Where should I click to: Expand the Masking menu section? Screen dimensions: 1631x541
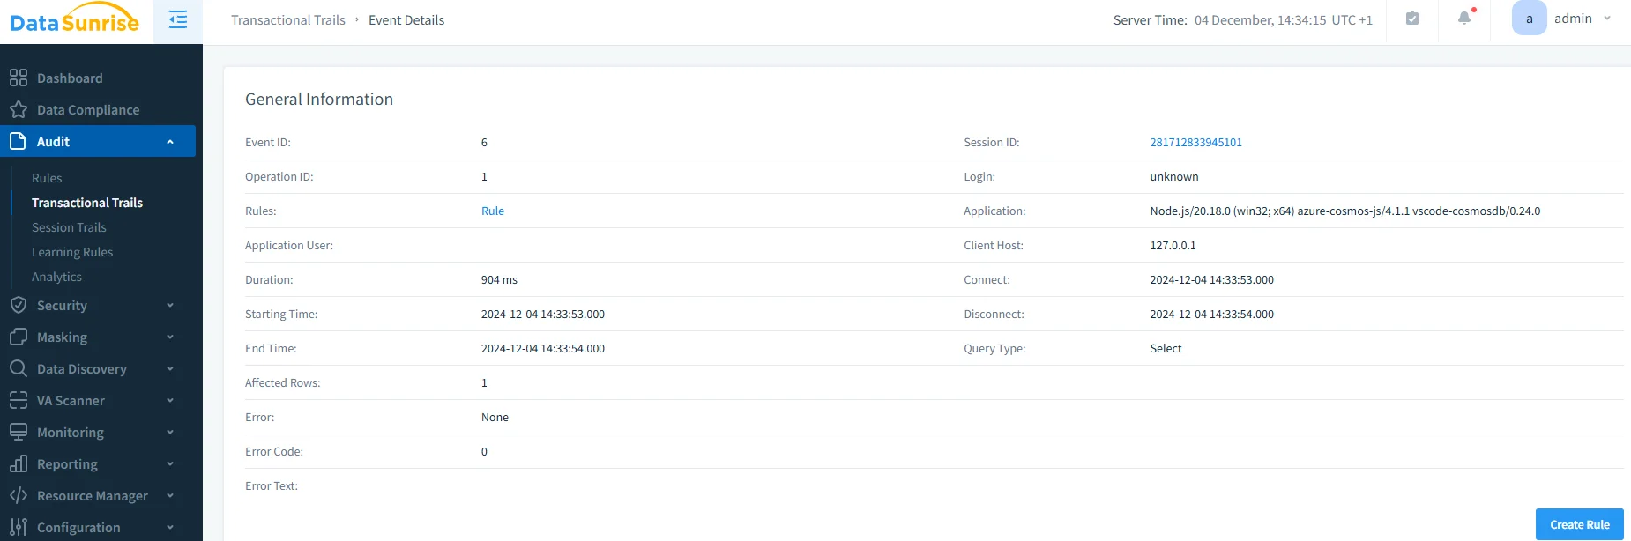point(170,337)
